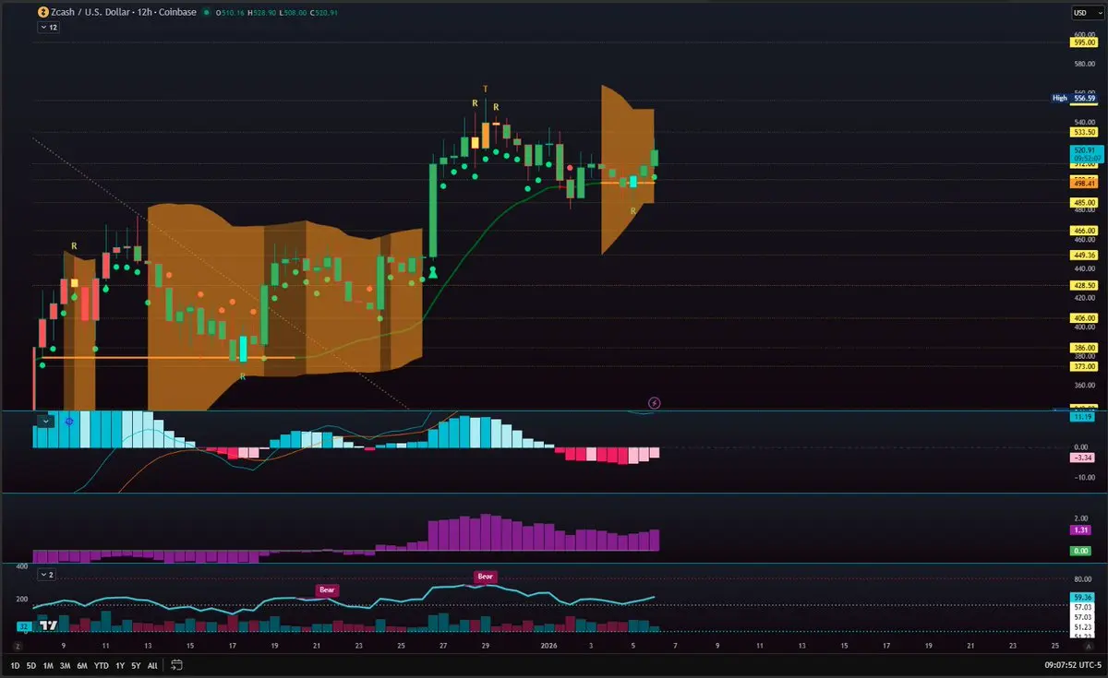Click the 485.00 yellow price label
1108x678 pixels.
[x=1083, y=202]
